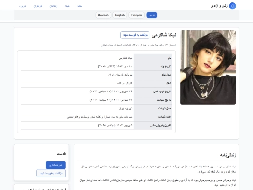253x190 pixels.
Task: Go to the خانه nav link
Action: [x=79, y=6]
